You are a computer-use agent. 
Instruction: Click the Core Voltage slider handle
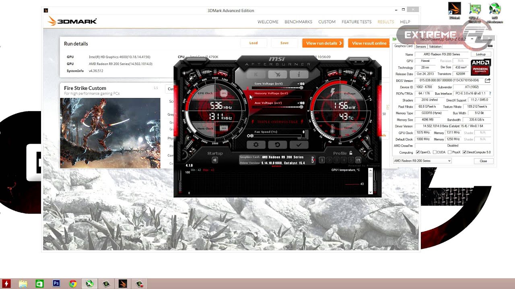pyautogui.click(x=301, y=88)
